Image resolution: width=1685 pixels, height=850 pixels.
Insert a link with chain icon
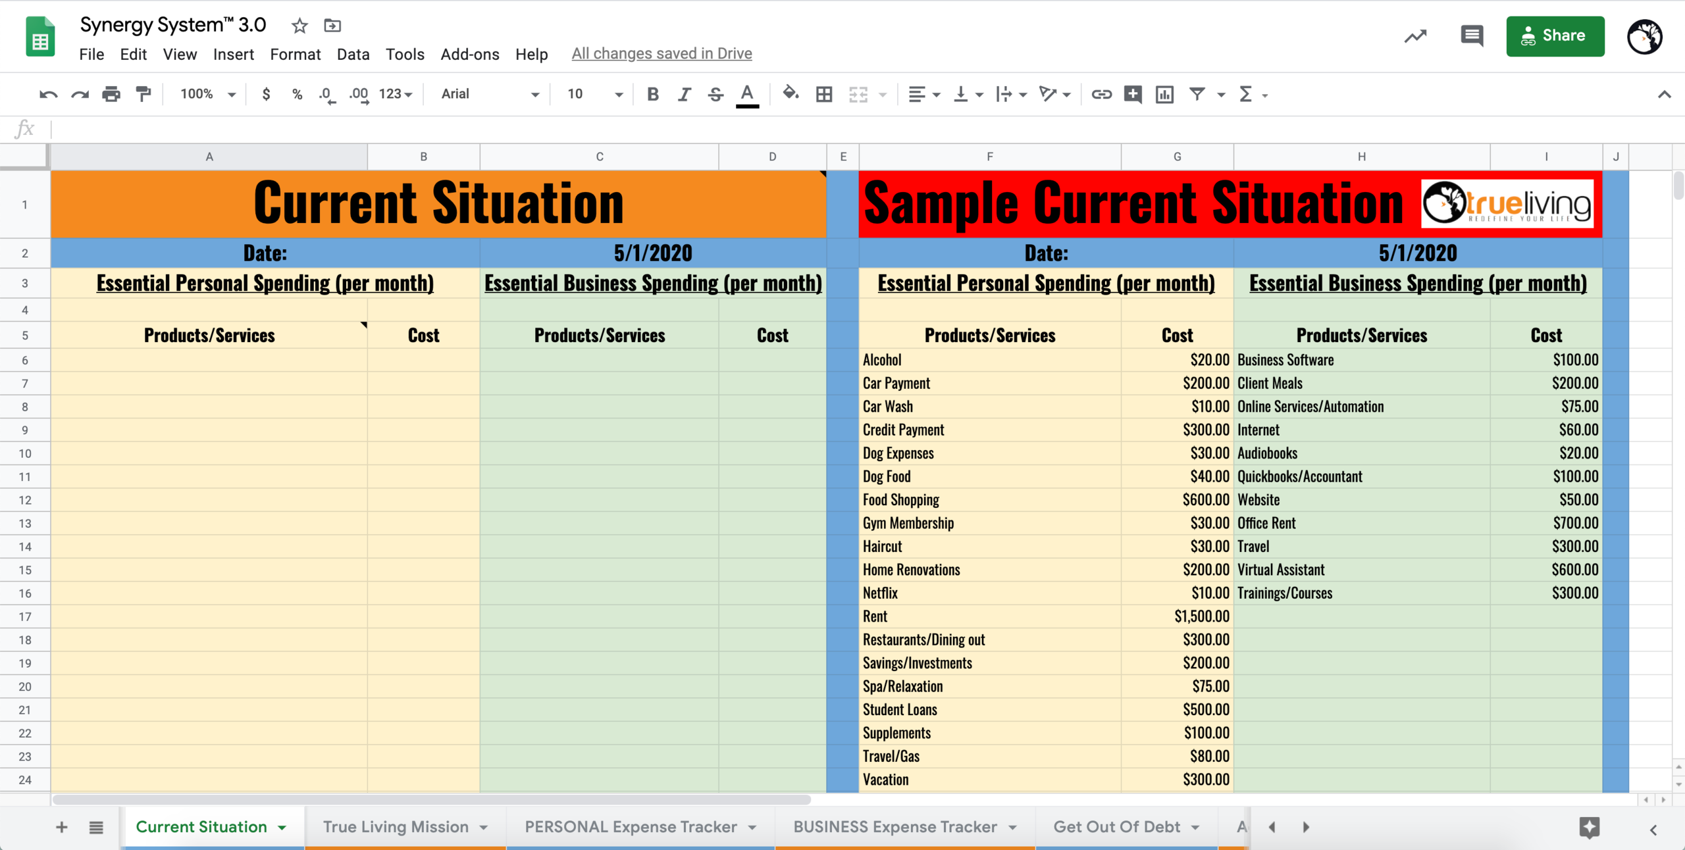pos(1101,94)
